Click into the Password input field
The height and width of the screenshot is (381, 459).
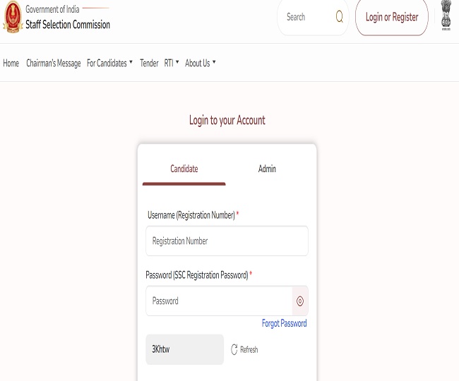point(219,301)
